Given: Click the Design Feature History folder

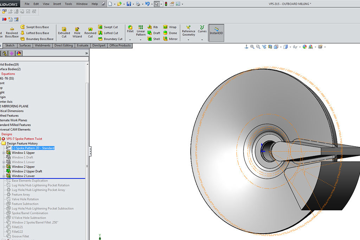Looking at the screenshot, I should [x=22, y=143].
